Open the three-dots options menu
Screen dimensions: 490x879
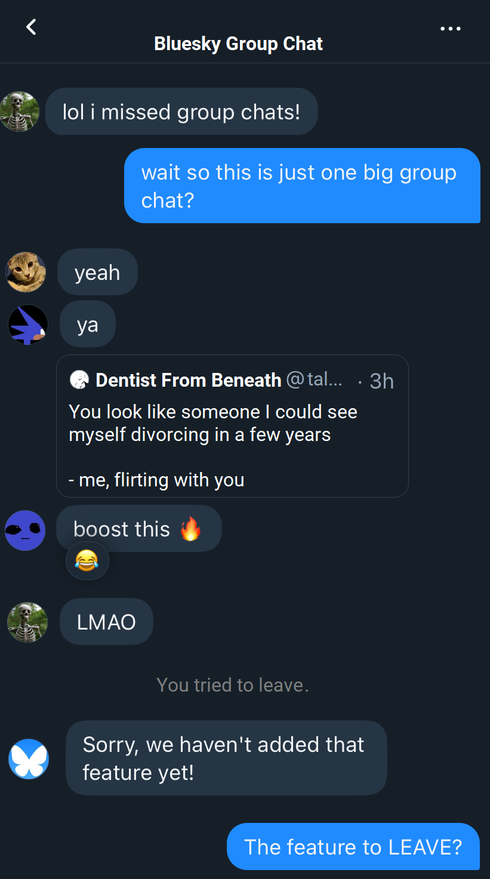tap(450, 29)
